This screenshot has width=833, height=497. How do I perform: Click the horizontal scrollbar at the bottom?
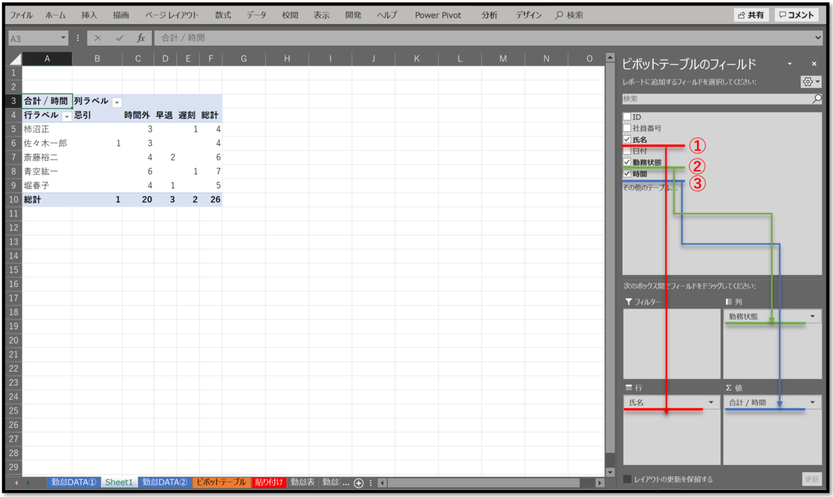[482, 482]
